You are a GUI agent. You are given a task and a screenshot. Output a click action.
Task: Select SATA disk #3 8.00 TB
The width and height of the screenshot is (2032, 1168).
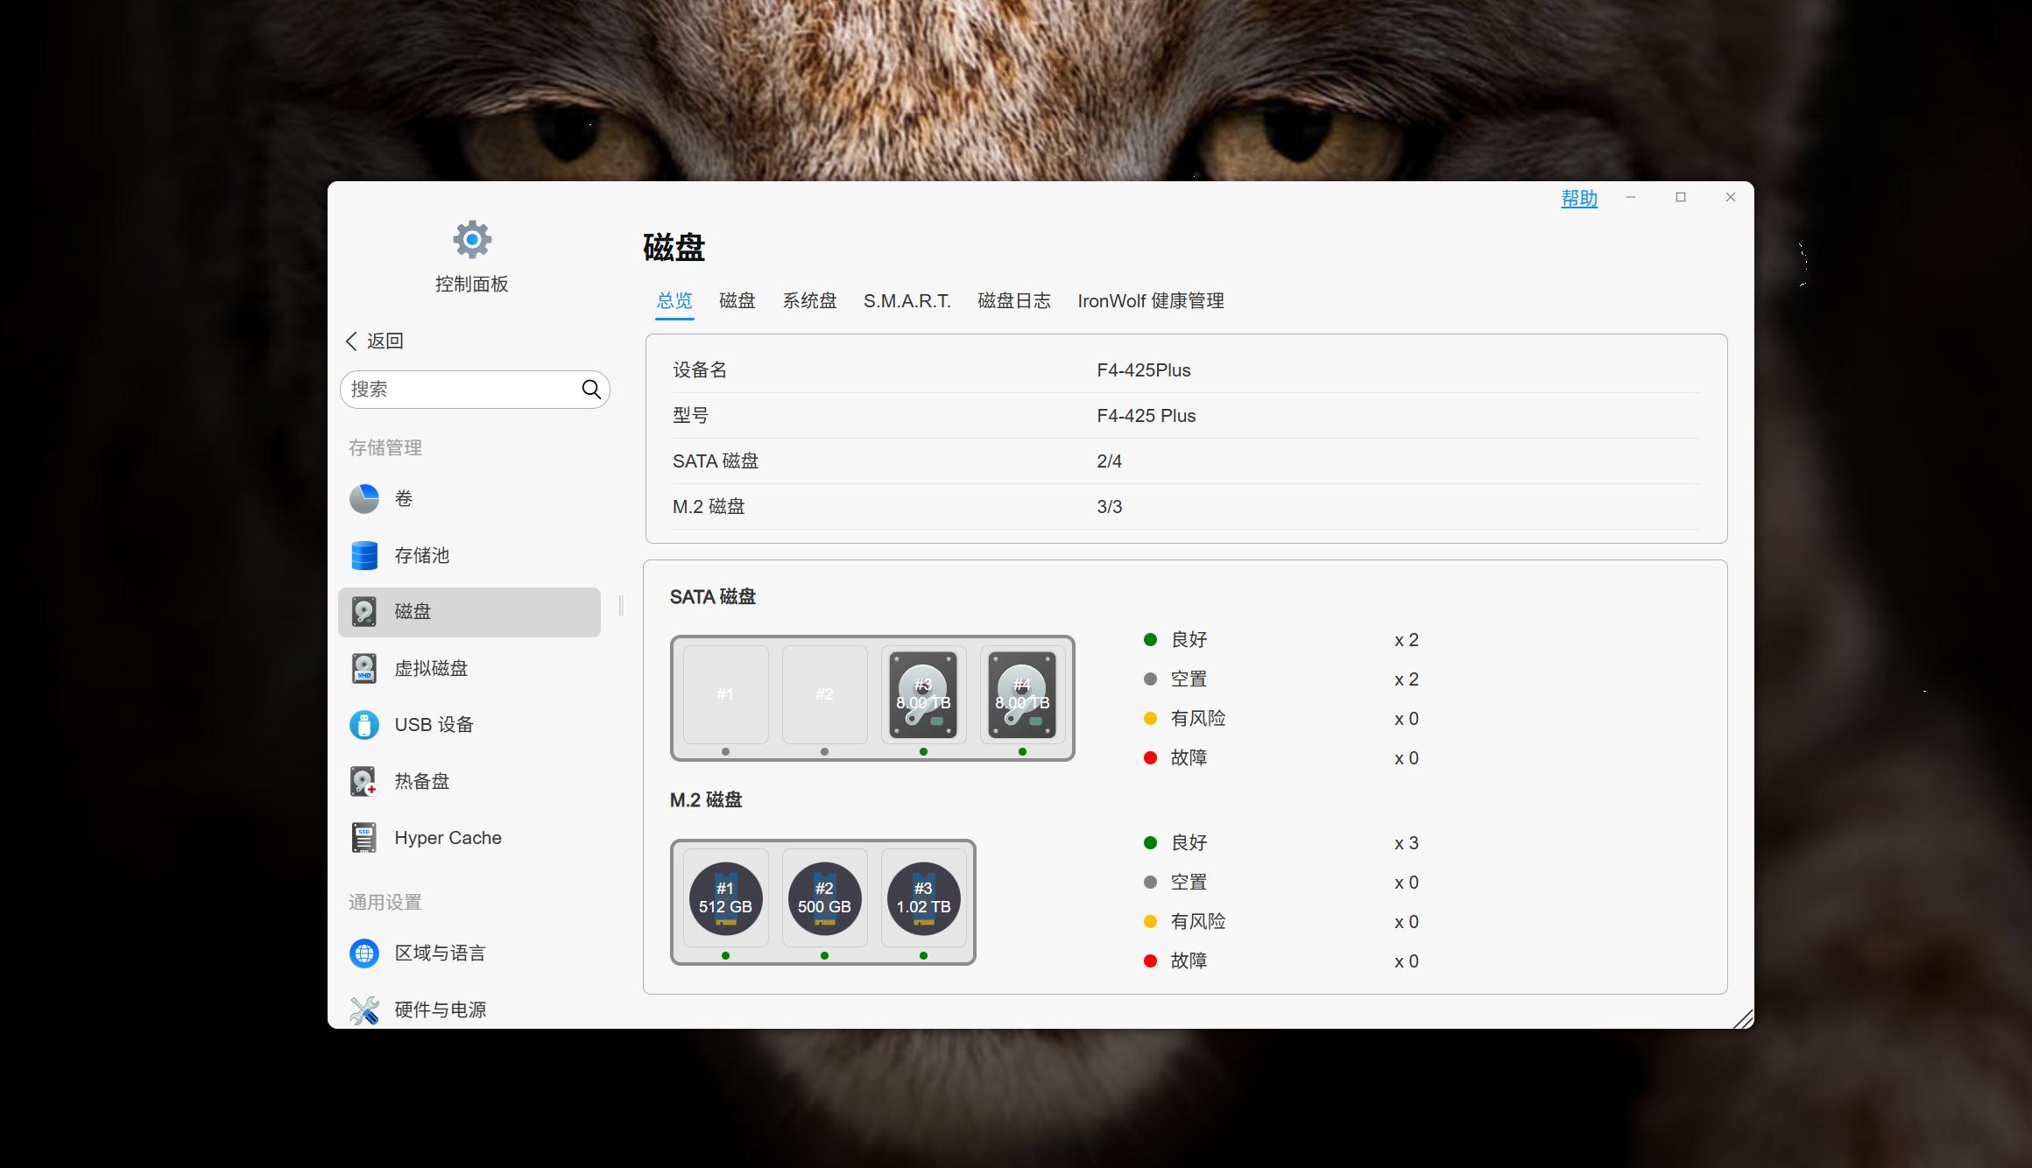click(x=923, y=694)
